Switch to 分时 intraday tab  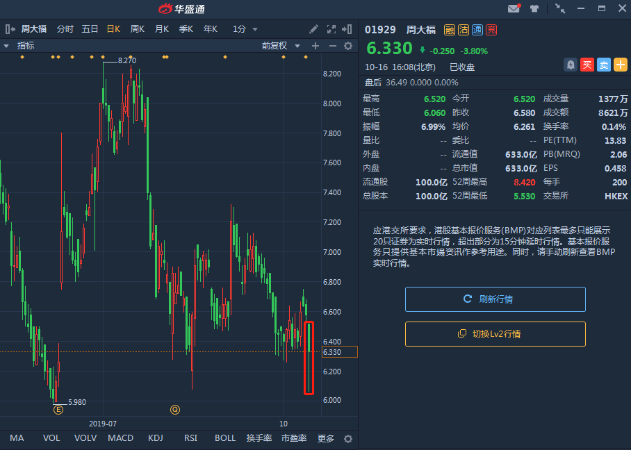(65, 29)
